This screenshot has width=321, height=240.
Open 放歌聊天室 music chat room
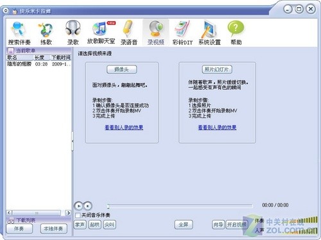coord(101,33)
